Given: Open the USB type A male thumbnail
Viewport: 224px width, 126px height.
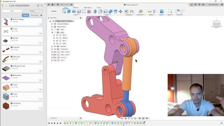Looking at the screenshot, I should tap(6, 69).
